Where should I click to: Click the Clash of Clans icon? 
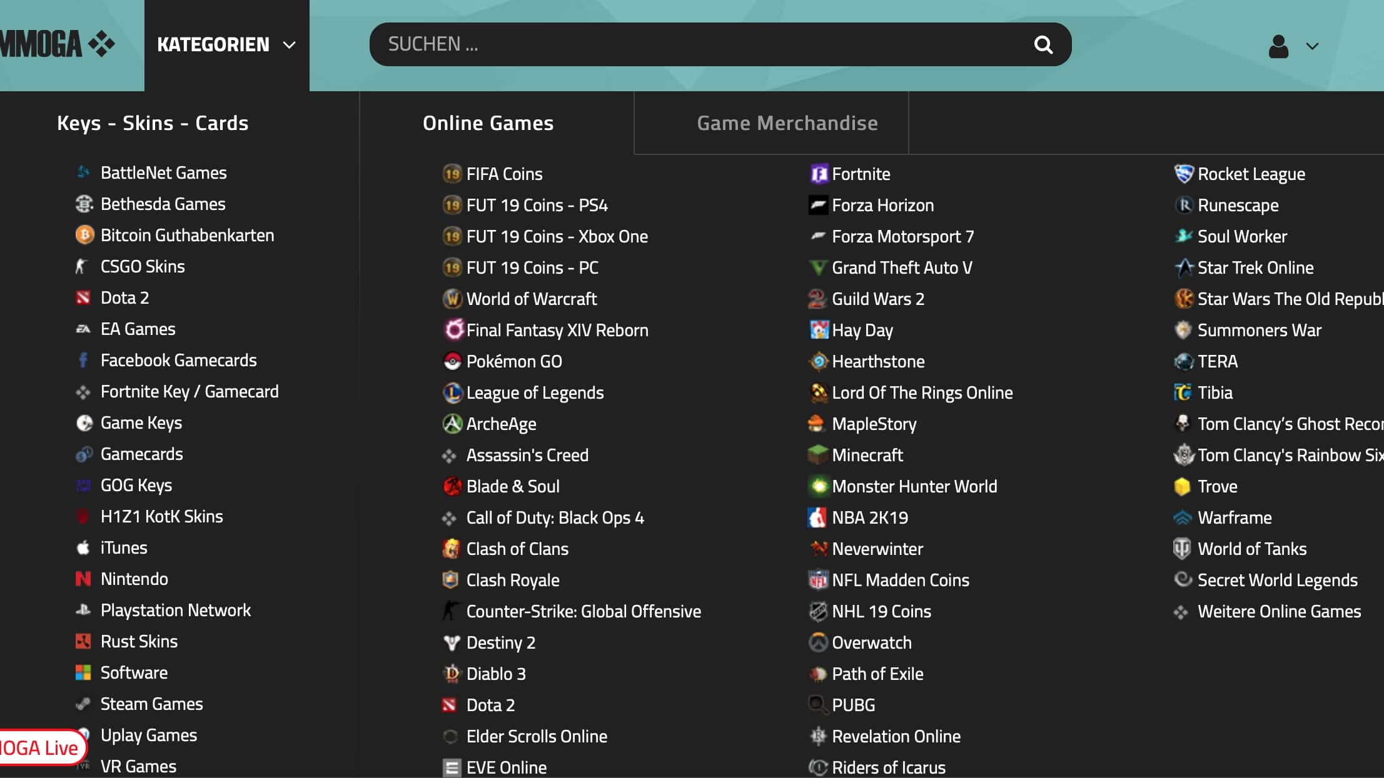[451, 549]
